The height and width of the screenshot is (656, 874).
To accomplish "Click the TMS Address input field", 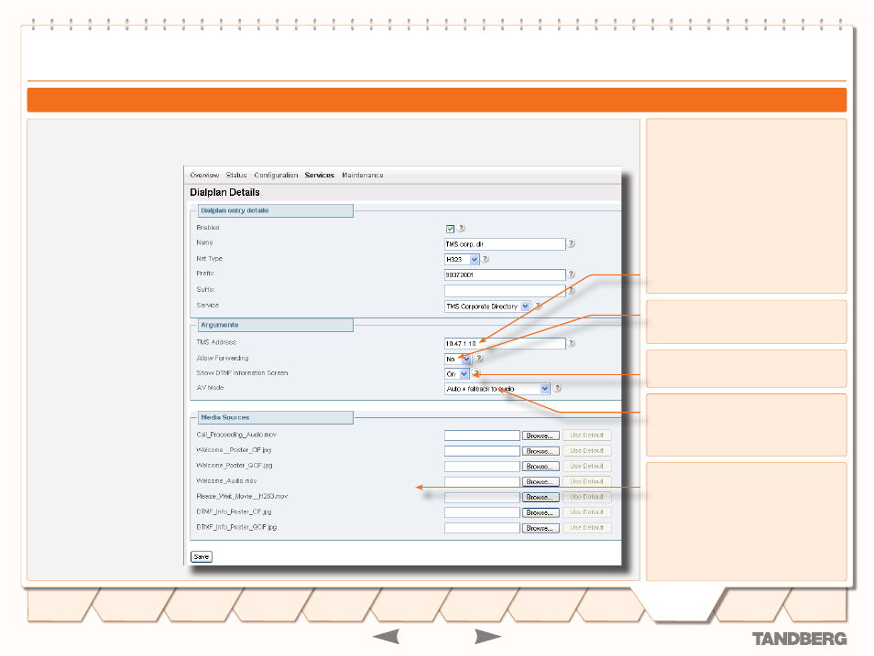I will [505, 343].
